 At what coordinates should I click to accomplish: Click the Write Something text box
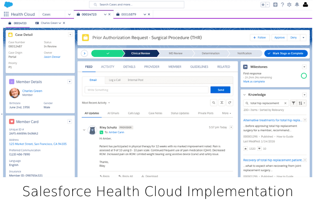[146, 90]
